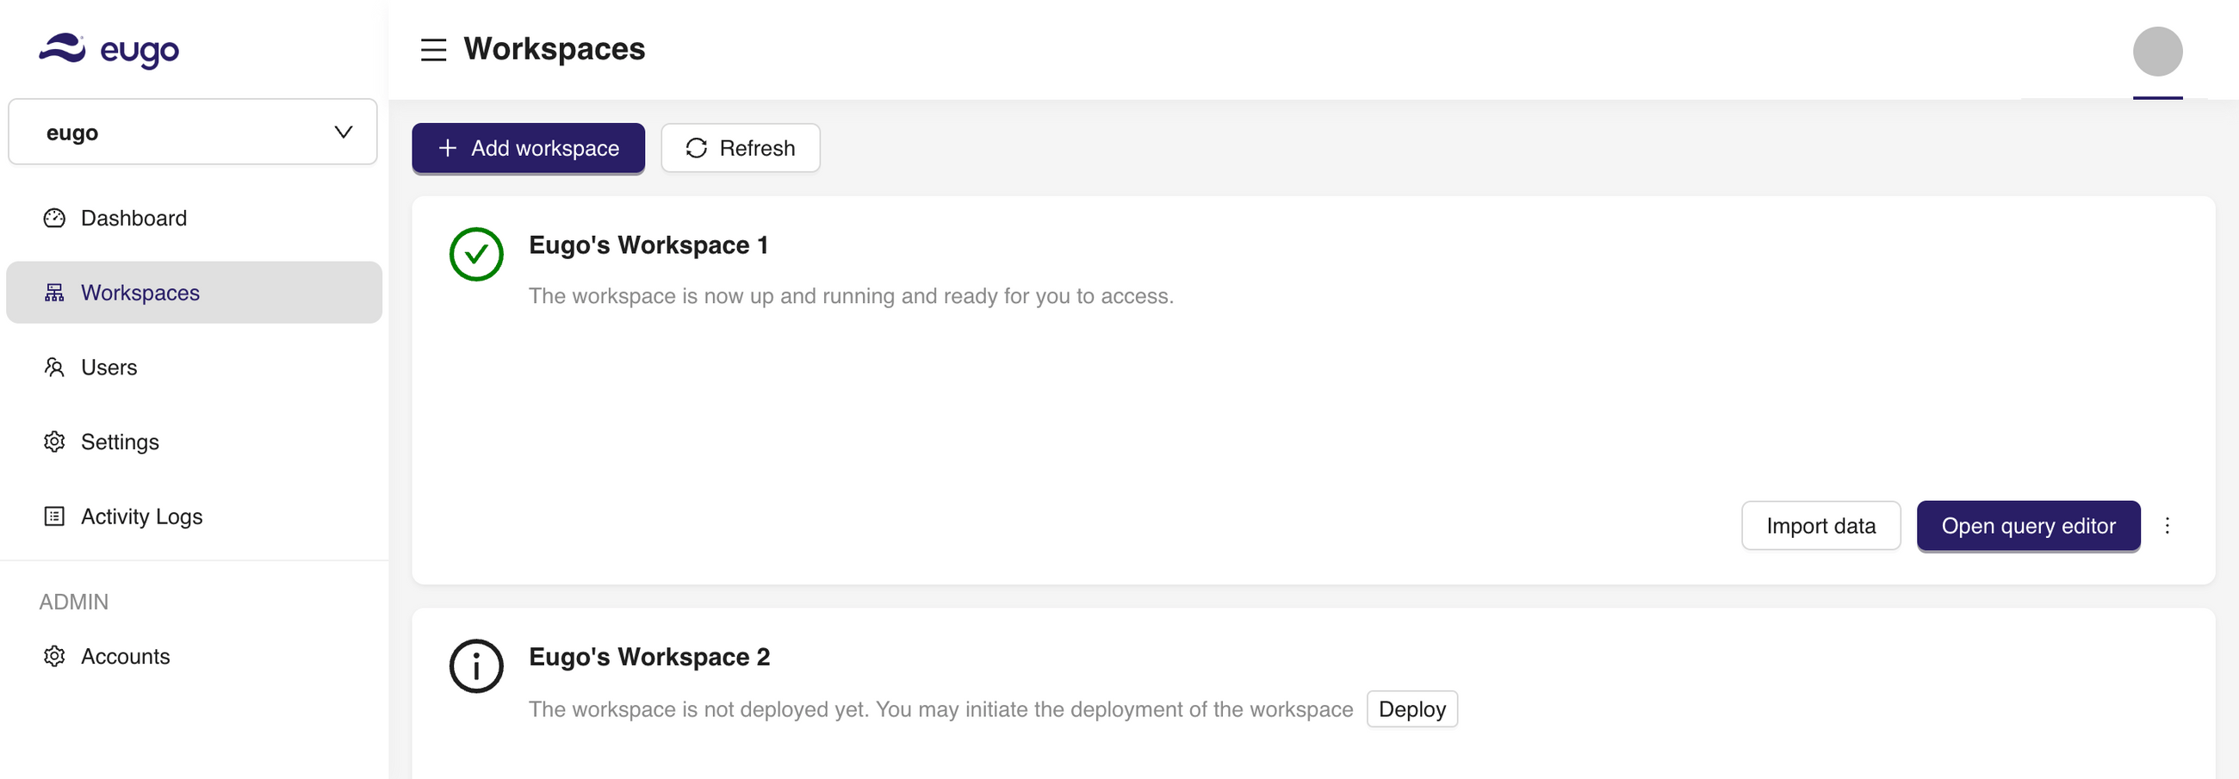Click the eugo logo

coord(109,50)
